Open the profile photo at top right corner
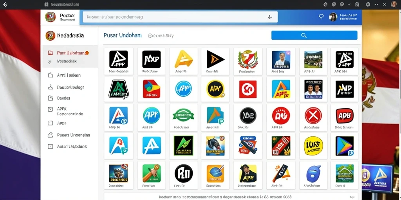The height and width of the screenshot is (200, 401). (394, 4)
